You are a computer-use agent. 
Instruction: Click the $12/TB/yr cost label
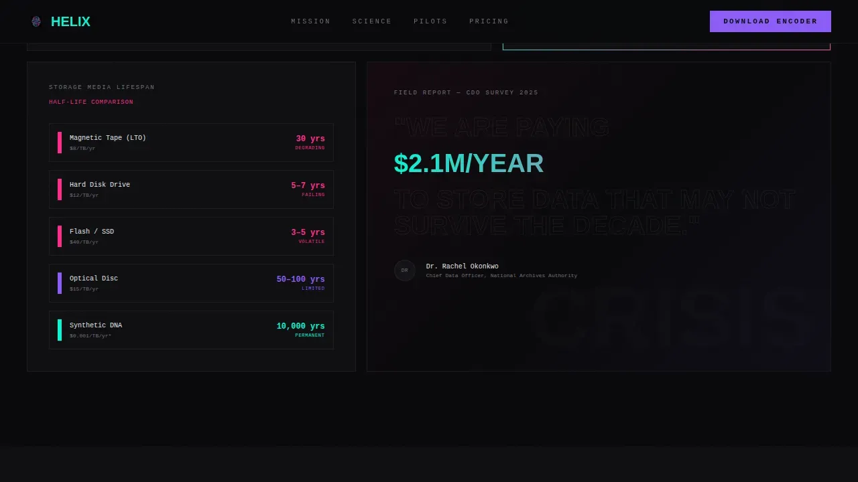[x=84, y=195]
